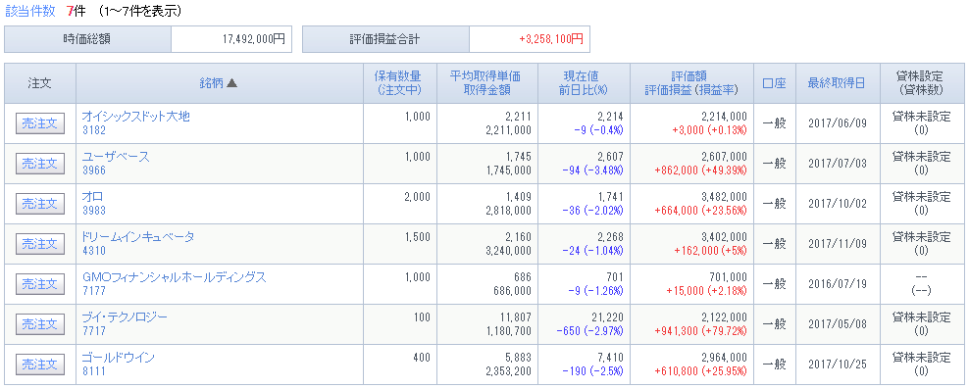
Task: Open ドリームインキュベータ stock link
Action: [x=138, y=236]
